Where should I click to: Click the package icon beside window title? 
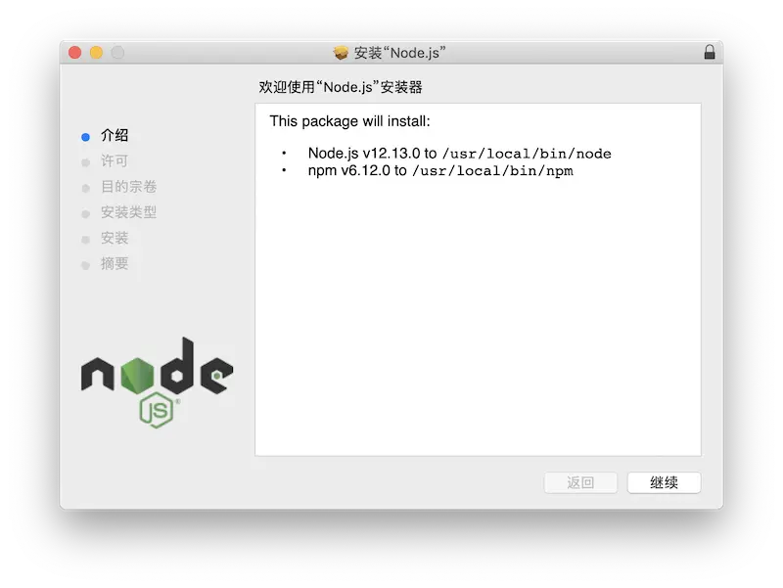[x=341, y=53]
